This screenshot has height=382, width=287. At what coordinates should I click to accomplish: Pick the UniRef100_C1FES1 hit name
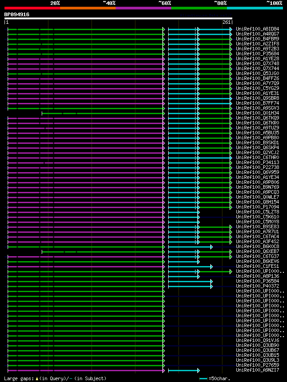[x=257, y=267]
